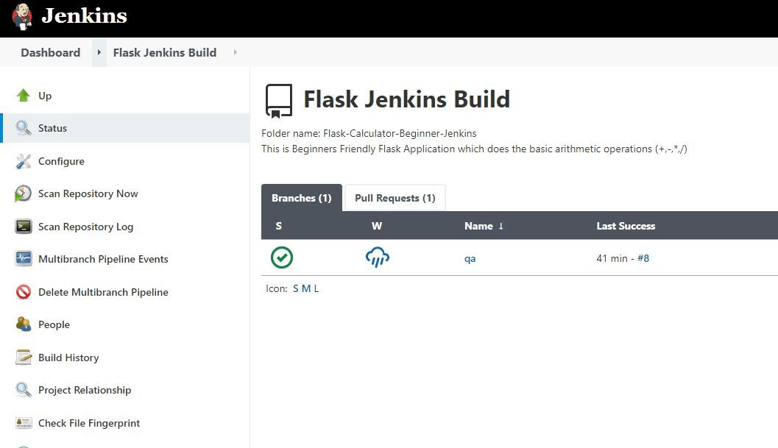
Task: Click the green success status ball for qa
Action: pos(282,257)
